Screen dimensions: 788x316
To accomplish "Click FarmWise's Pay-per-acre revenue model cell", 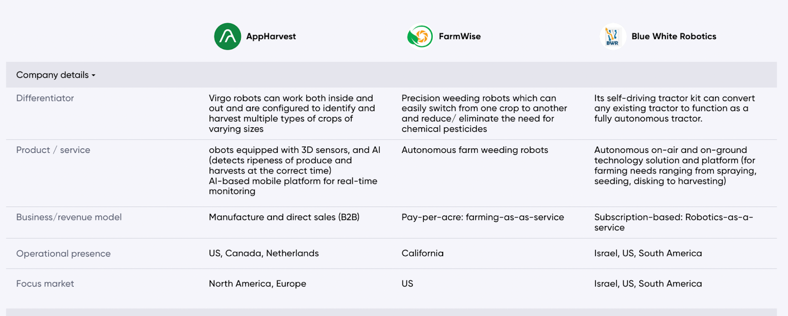I will [483, 217].
